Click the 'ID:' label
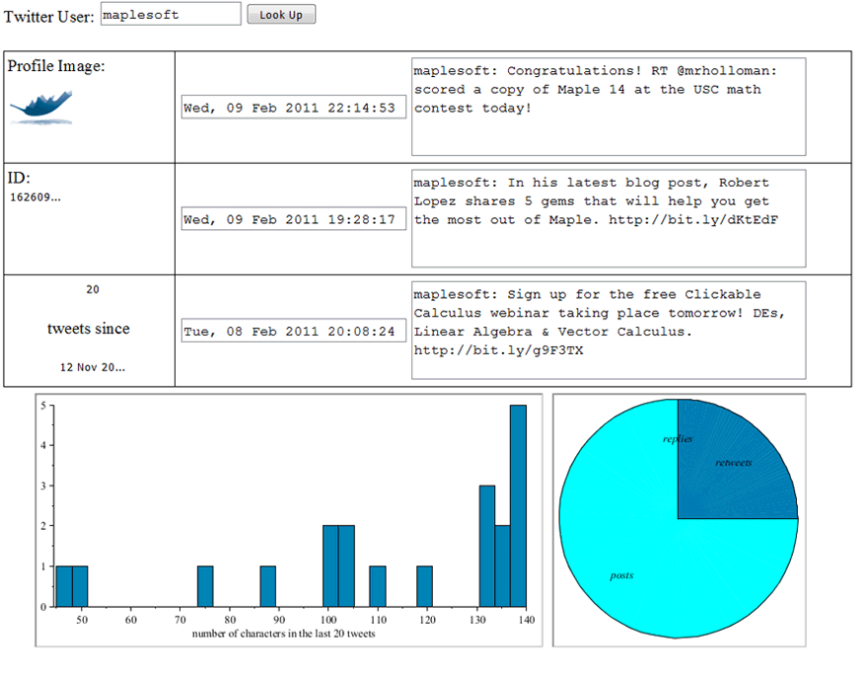Screen dimensions: 868x681 tap(19, 178)
